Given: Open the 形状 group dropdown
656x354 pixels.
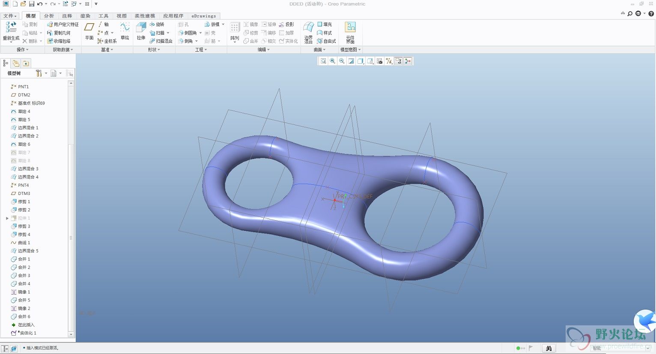Looking at the screenshot, I should tap(154, 50).
